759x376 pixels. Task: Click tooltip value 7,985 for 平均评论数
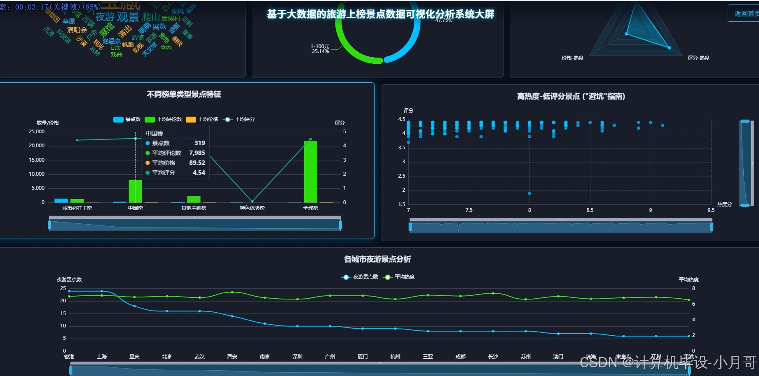coord(197,153)
